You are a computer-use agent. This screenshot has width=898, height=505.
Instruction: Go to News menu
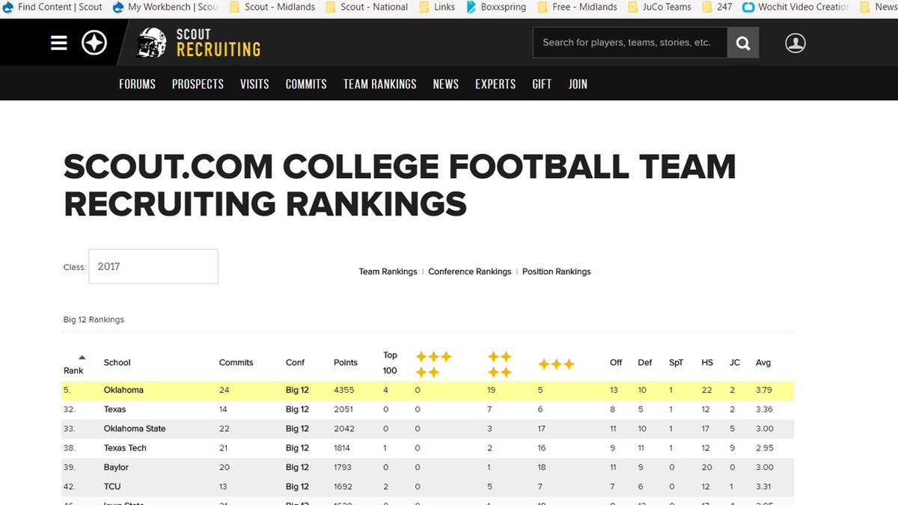point(446,84)
